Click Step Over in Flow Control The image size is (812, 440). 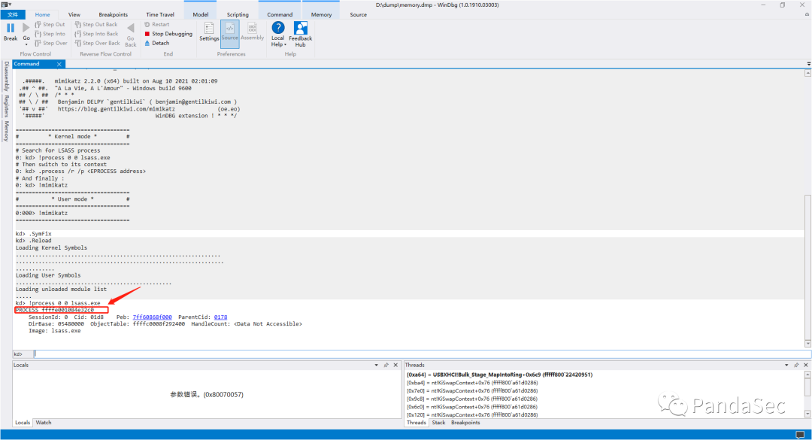pyautogui.click(x=51, y=43)
